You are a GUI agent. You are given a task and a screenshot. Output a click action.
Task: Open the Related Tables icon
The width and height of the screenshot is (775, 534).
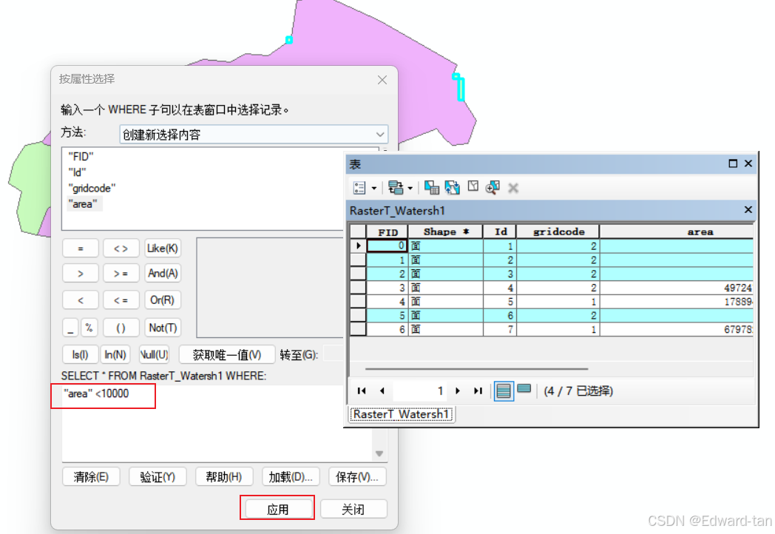pos(396,188)
